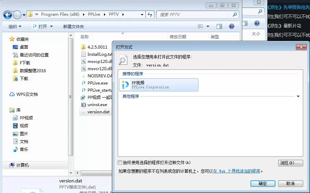The width and height of the screenshot is (310, 193).
Task: Open the view options dropdown arrow
Action: pyautogui.click(x=208, y=26)
